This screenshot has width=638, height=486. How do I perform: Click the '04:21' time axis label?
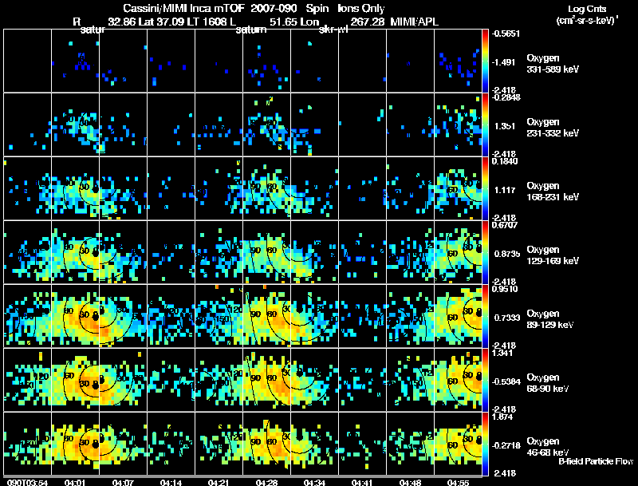point(219,483)
